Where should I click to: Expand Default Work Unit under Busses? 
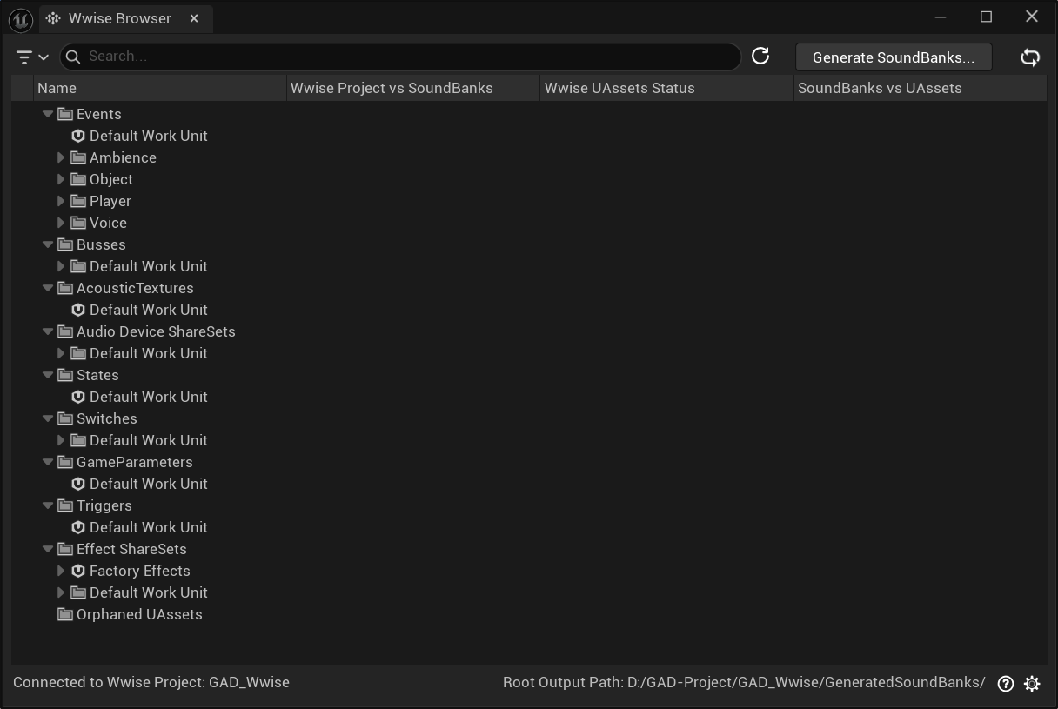coord(61,266)
